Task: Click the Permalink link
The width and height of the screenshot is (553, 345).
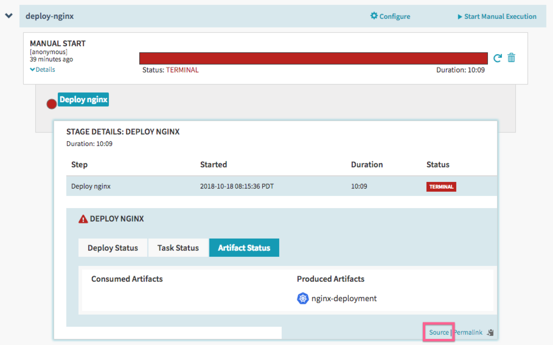Action: [468, 332]
